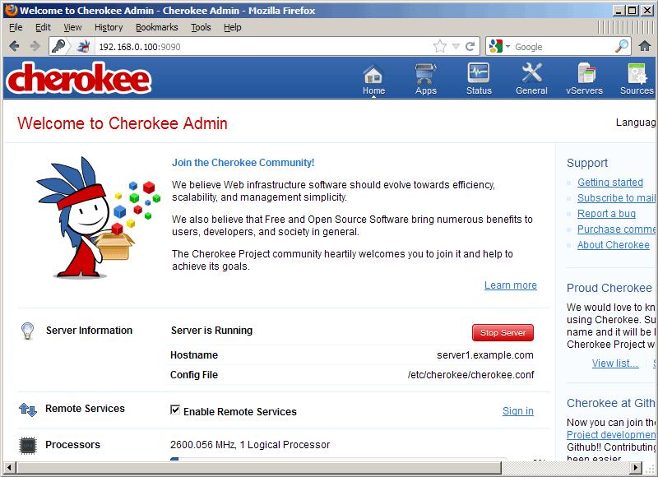
Task: Open the search engine dropdown
Action: point(500,47)
